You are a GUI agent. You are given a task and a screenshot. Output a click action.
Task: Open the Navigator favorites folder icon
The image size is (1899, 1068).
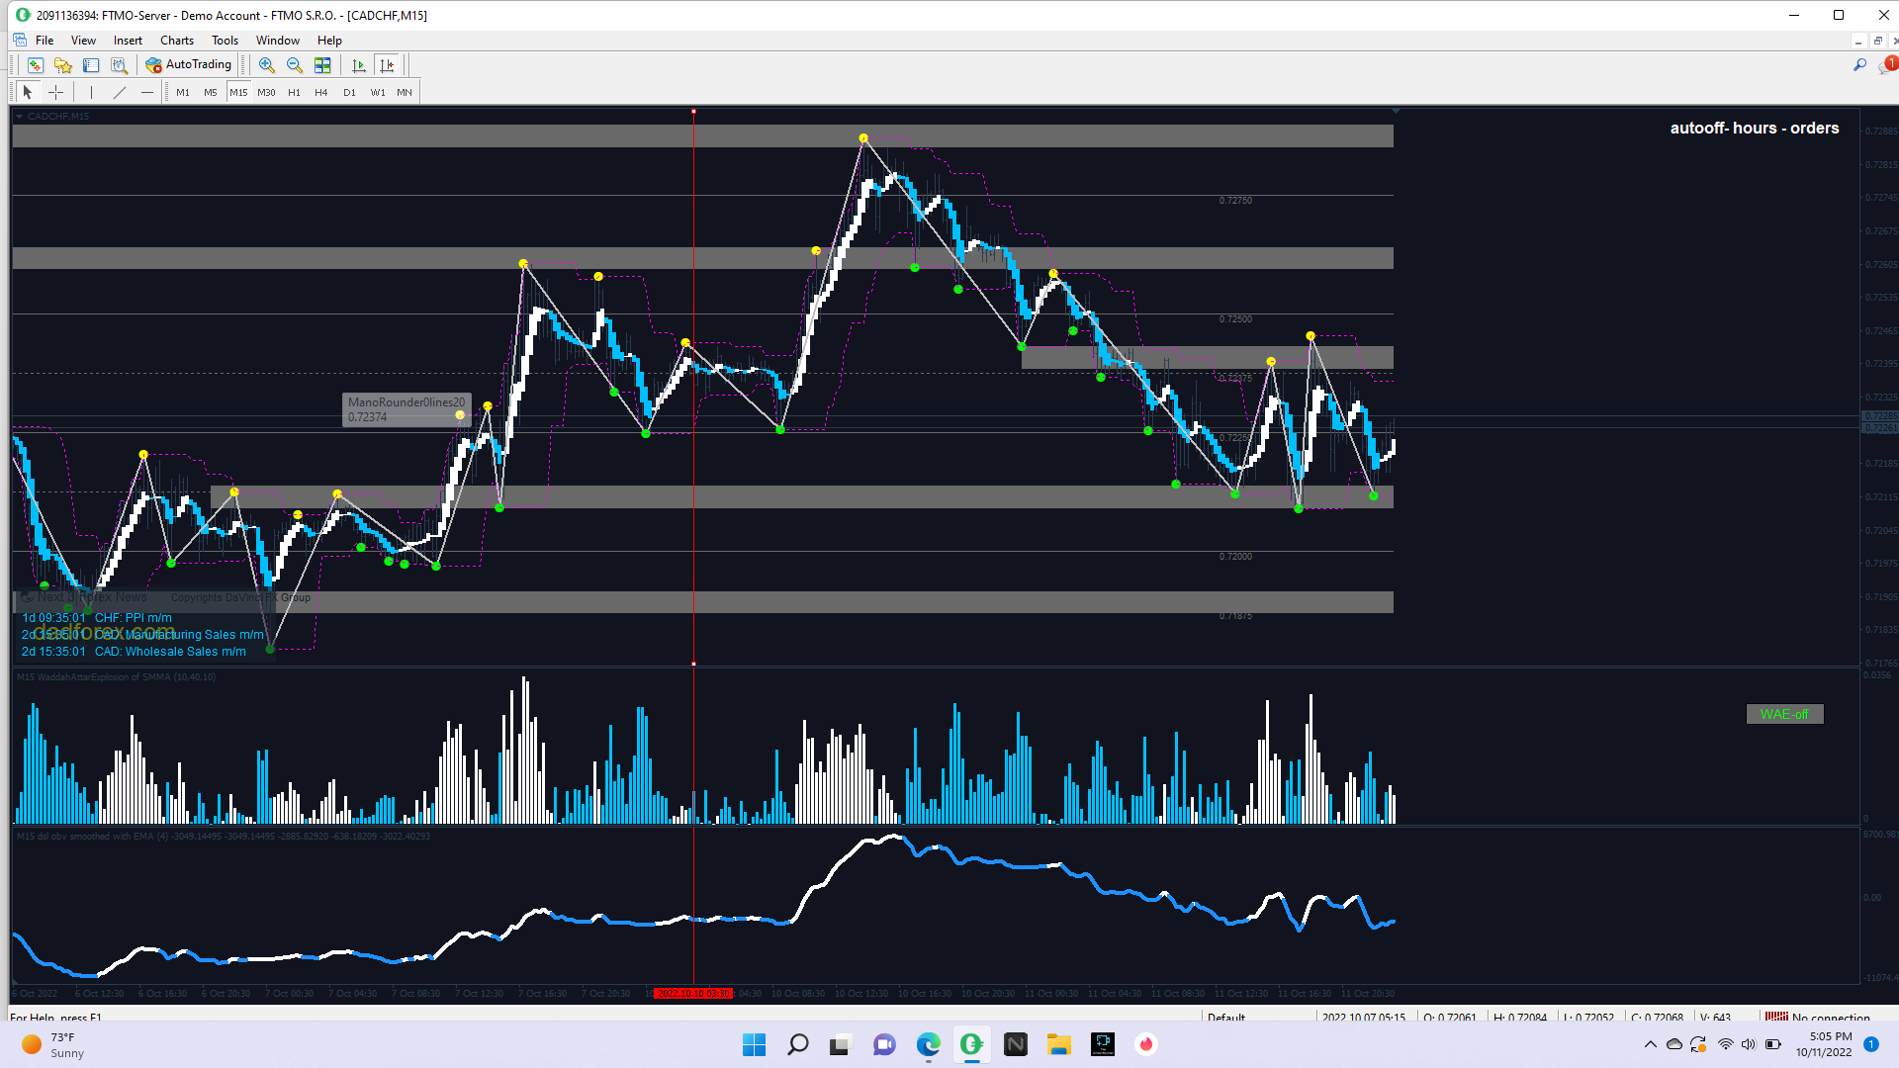click(63, 65)
